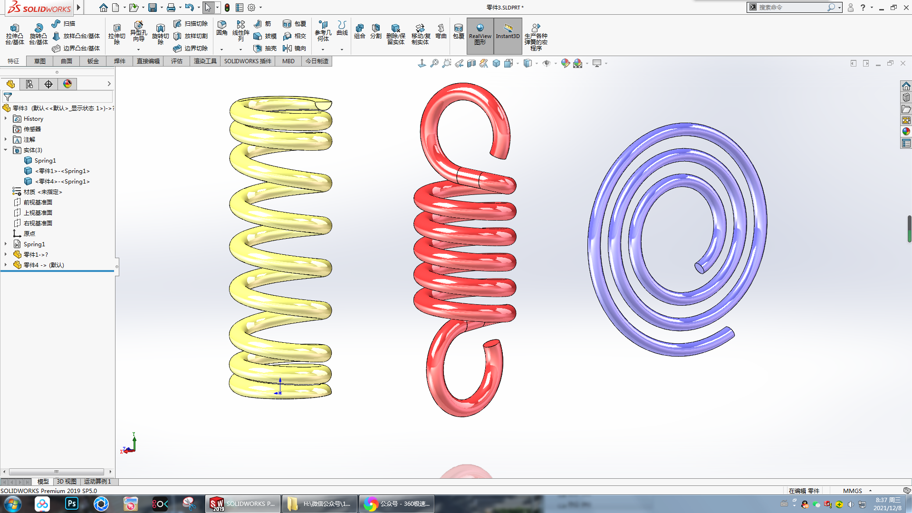The image size is (912, 513).
Task: Select the Fillet (圆角) tool
Action: coord(222,28)
